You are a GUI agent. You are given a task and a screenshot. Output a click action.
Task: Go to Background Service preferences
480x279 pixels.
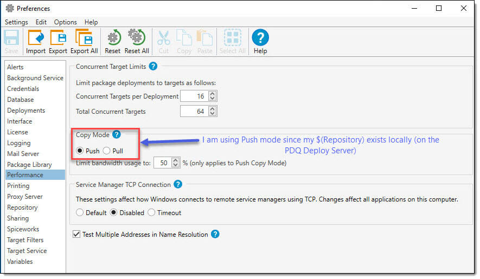pyautogui.click(x=35, y=77)
